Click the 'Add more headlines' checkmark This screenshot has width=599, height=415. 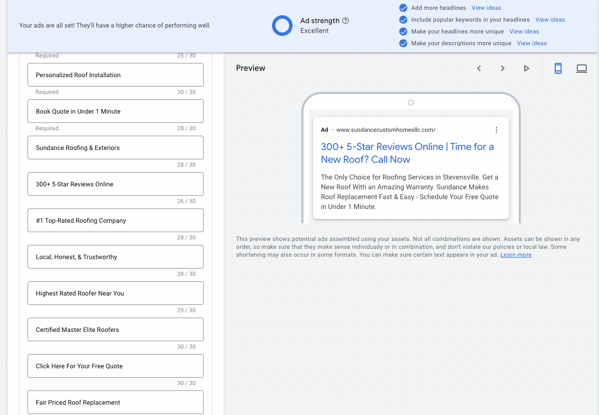click(403, 8)
